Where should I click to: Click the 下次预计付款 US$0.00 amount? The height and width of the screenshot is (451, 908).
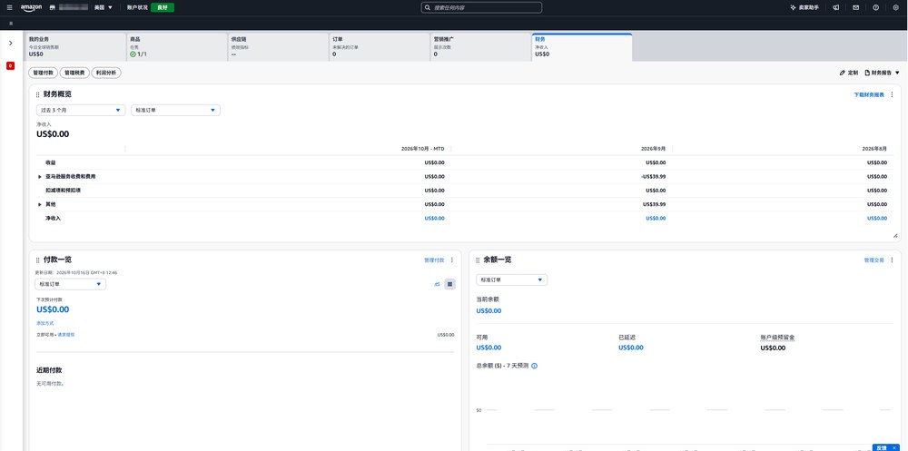click(x=53, y=309)
